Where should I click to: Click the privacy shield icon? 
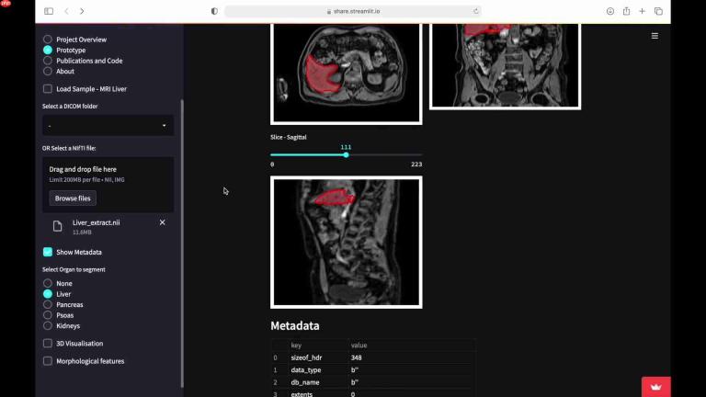pyautogui.click(x=214, y=11)
